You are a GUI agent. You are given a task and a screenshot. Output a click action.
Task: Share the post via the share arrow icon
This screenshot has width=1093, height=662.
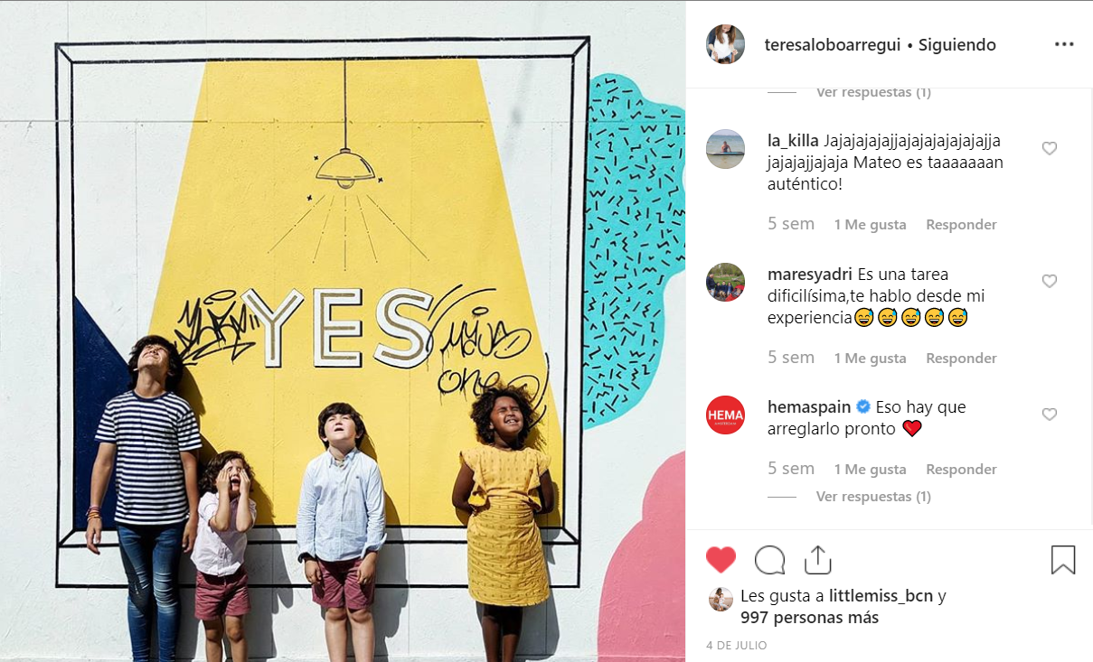(817, 559)
